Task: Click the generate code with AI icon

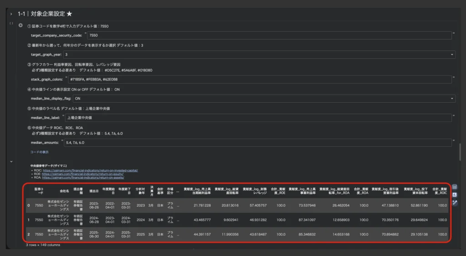Action: pyautogui.click(x=455, y=202)
